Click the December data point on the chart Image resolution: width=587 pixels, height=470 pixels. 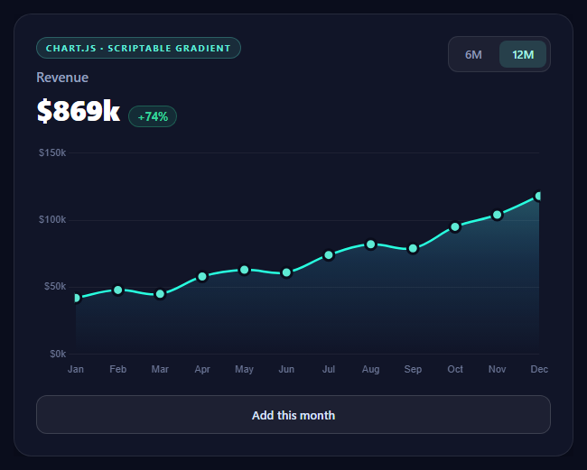tap(539, 196)
